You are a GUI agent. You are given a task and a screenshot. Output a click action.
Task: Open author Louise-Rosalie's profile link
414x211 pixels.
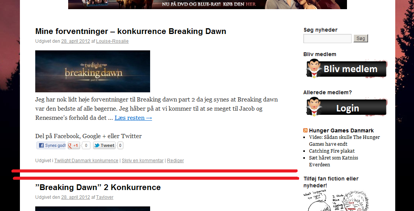click(112, 41)
